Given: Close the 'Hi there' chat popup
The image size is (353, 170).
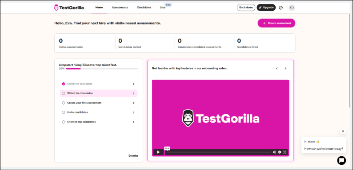Looking at the screenshot, I should click(x=343, y=131).
